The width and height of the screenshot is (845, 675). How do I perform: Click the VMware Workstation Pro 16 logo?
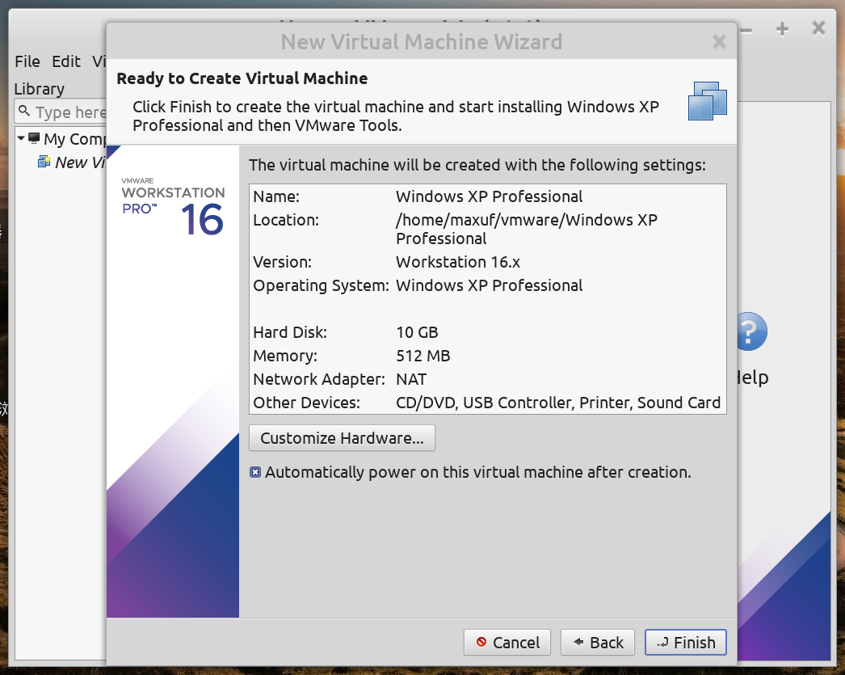click(173, 207)
